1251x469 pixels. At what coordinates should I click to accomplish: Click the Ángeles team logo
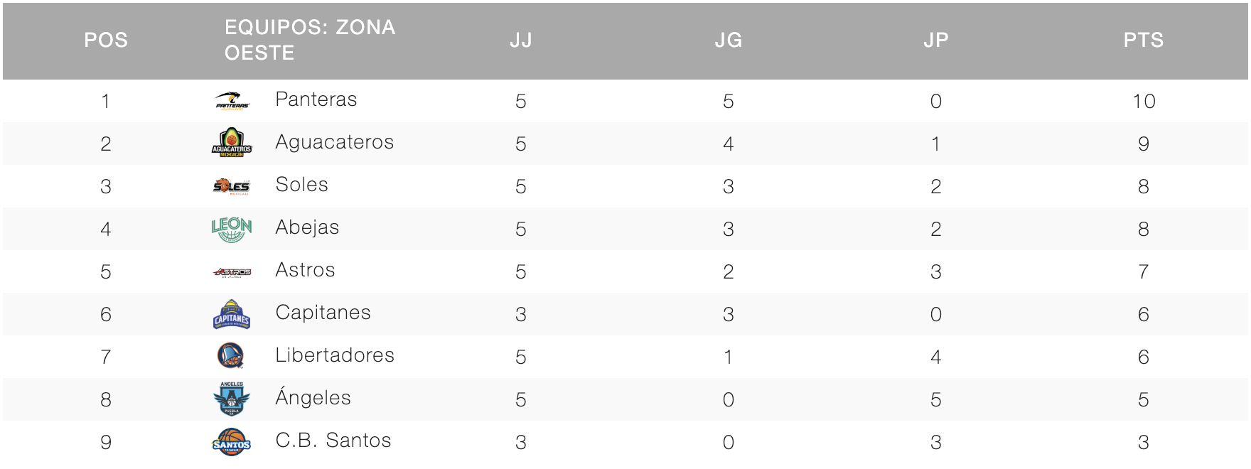coord(232,399)
